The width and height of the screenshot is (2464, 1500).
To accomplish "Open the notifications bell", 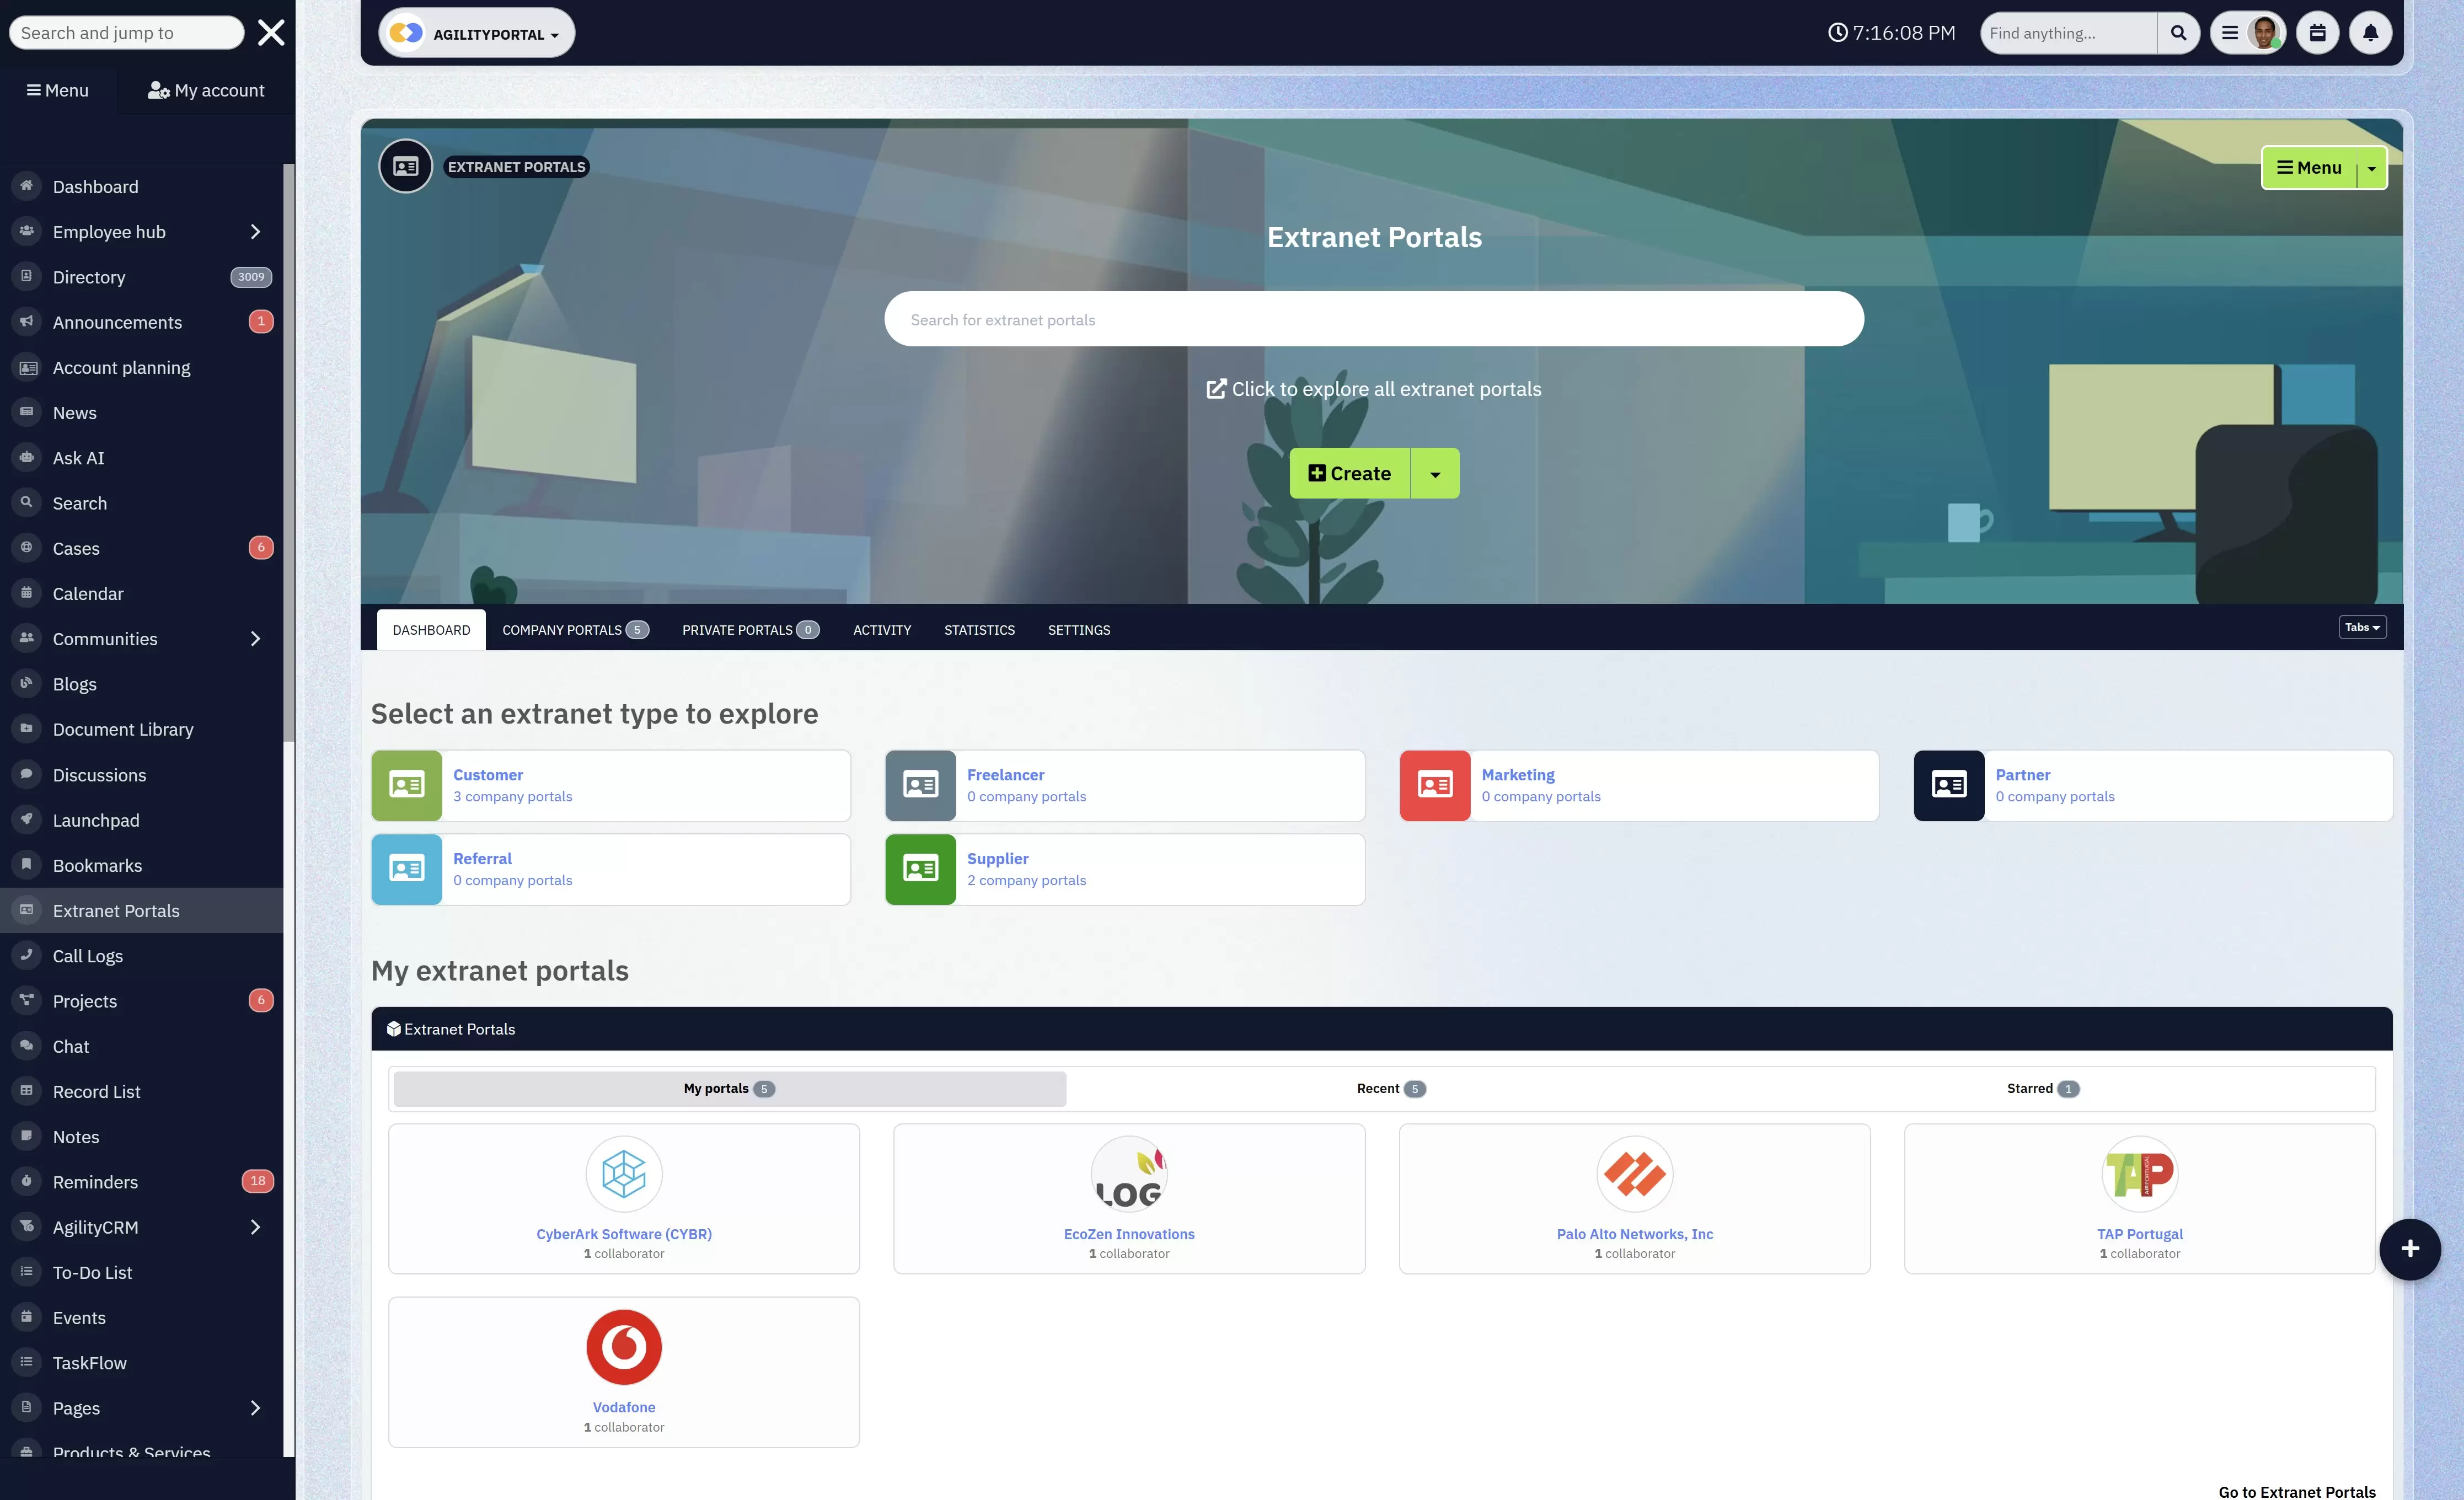I will coord(2370,32).
